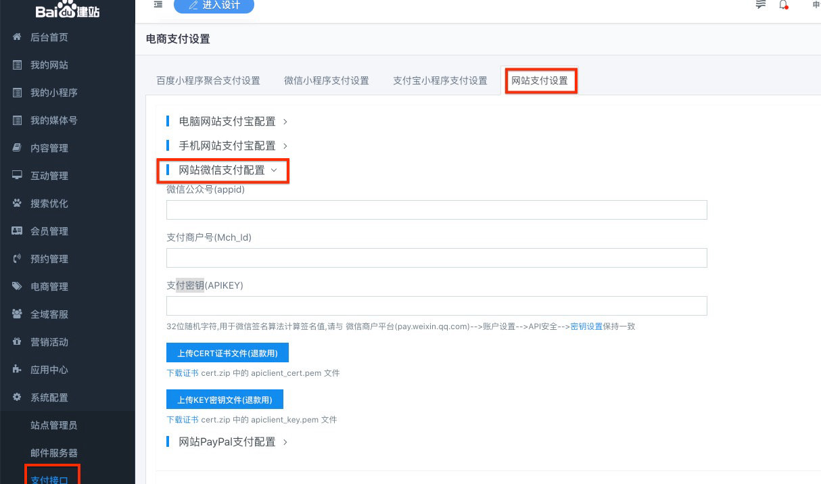
Task: Click the notification bell icon
Action: [x=783, y=5]
